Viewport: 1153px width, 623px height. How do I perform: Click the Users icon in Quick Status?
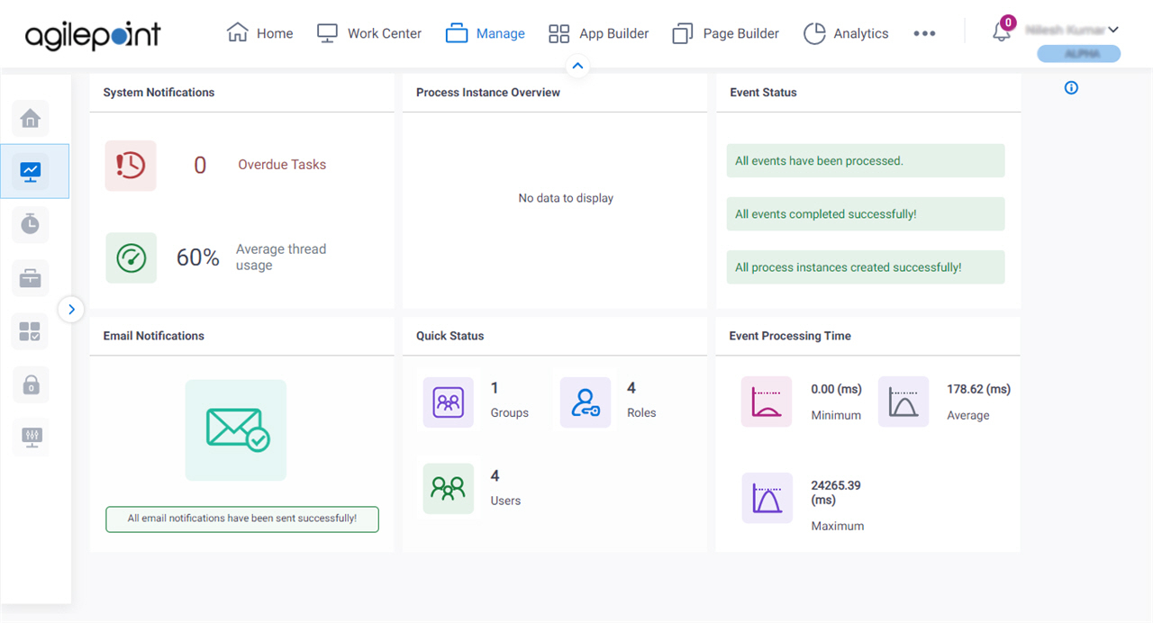pyautogui.click(x=448, y=489)
